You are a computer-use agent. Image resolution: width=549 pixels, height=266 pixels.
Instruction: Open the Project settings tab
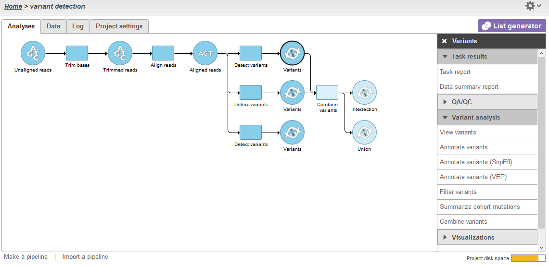tap(119, 26)
